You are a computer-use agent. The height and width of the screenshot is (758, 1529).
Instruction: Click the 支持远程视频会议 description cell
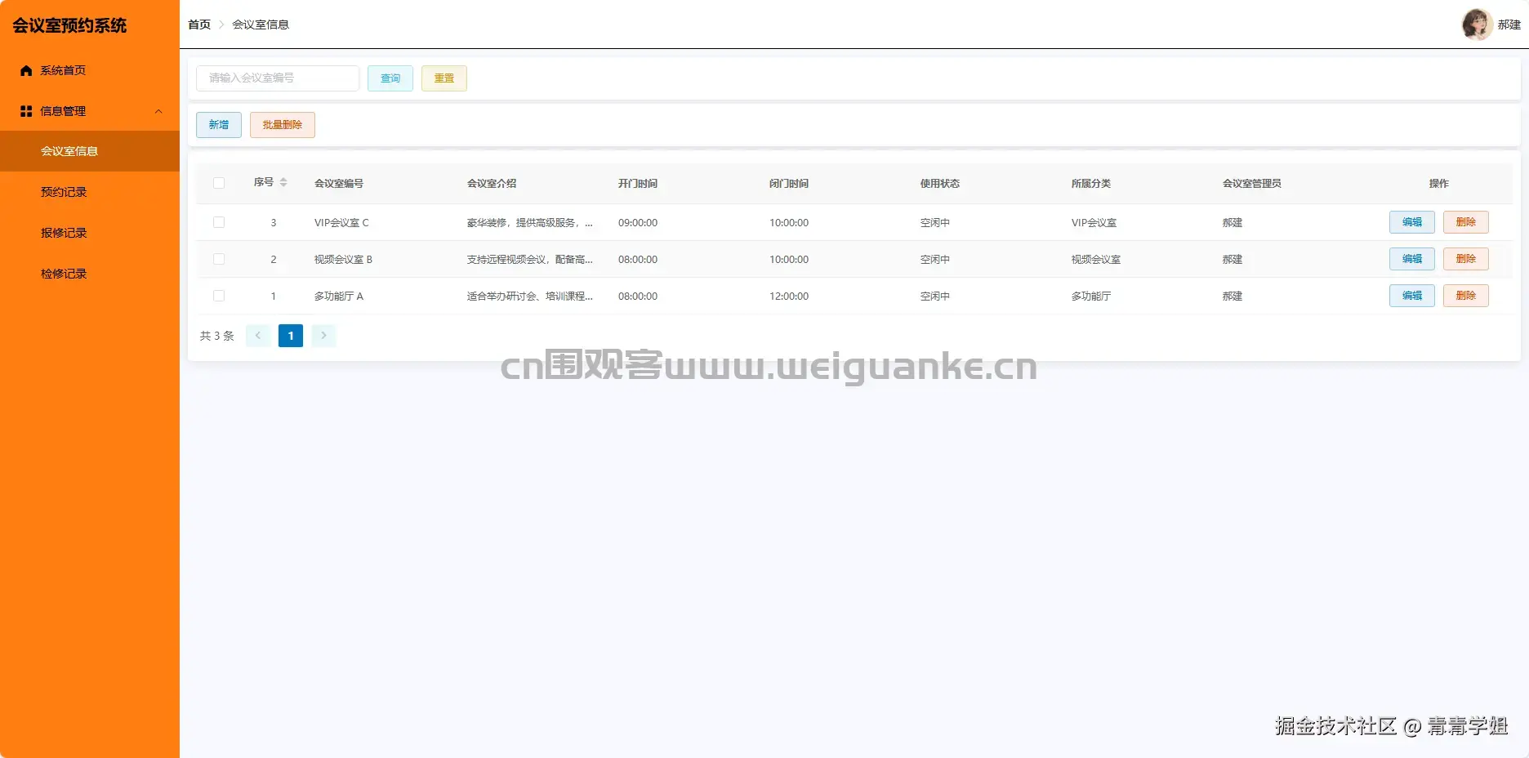tap(530, 260)
